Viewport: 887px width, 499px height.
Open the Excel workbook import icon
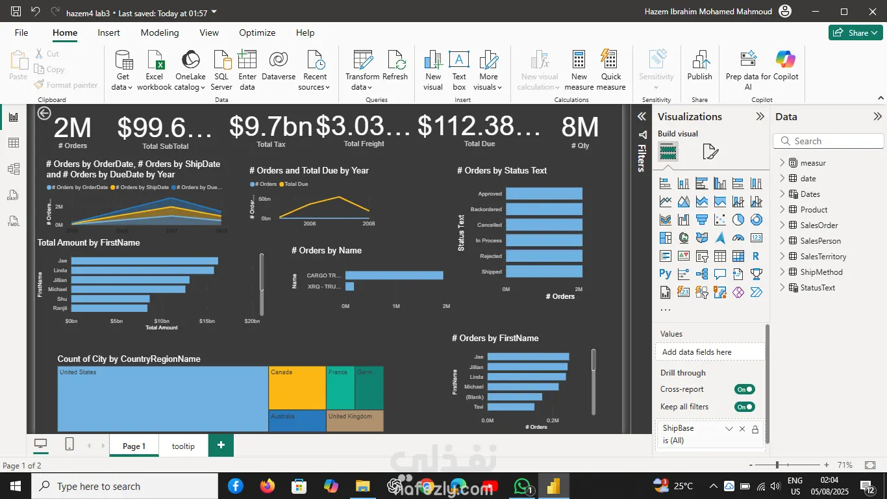coord(155,60)
